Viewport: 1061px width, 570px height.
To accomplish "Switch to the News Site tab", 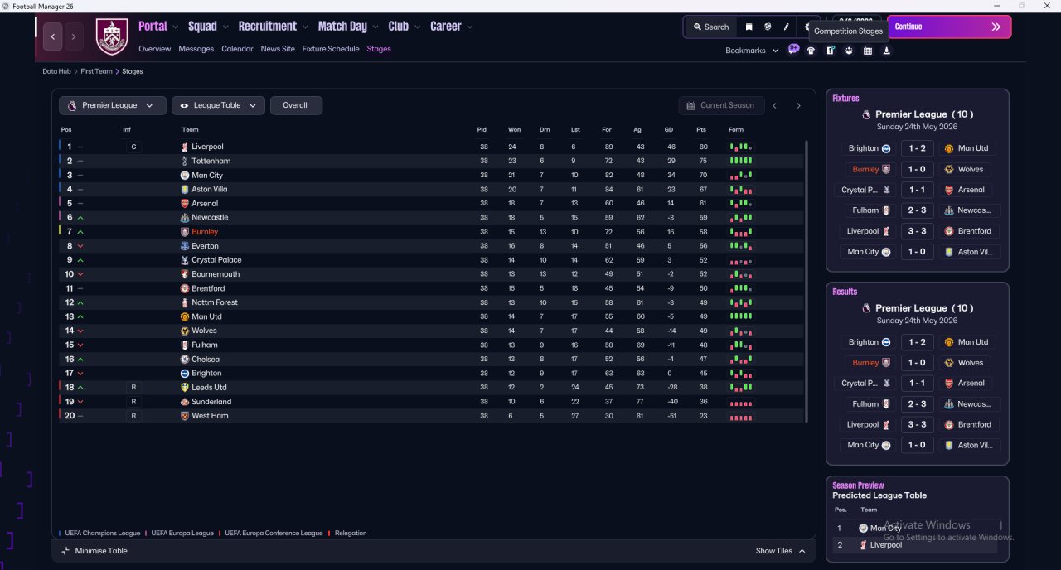I will click(x=278, y=49).
